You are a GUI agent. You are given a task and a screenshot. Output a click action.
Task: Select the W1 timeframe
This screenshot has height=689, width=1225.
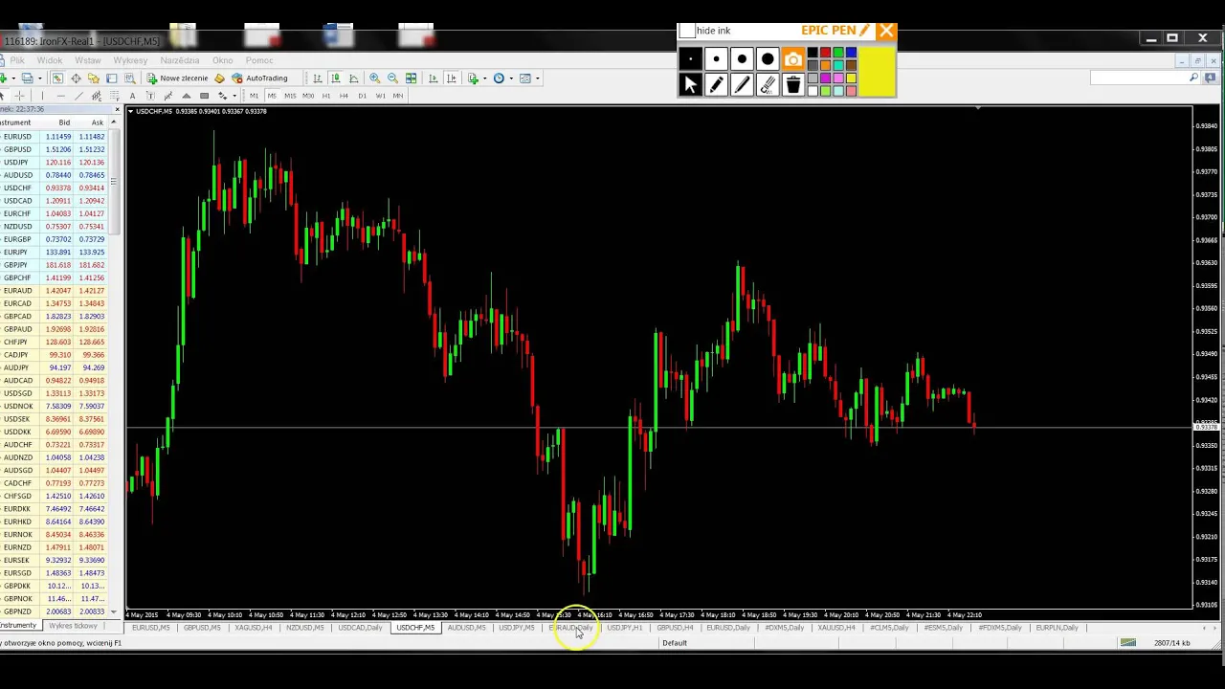coord(380,96)
